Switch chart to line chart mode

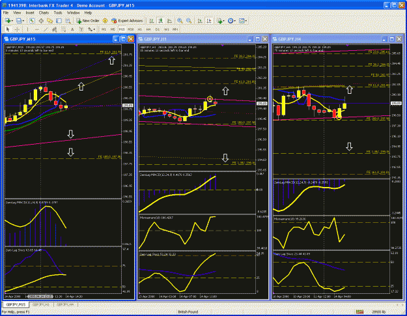pos(169,21)
